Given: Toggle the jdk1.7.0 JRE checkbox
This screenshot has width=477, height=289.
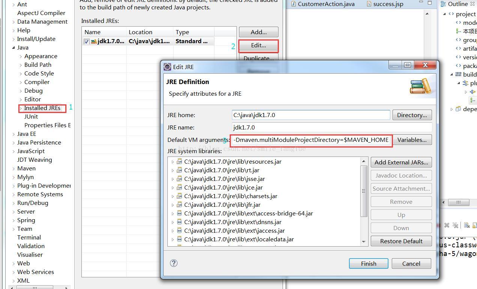Looking at the screenshot, I should point(87,42).
